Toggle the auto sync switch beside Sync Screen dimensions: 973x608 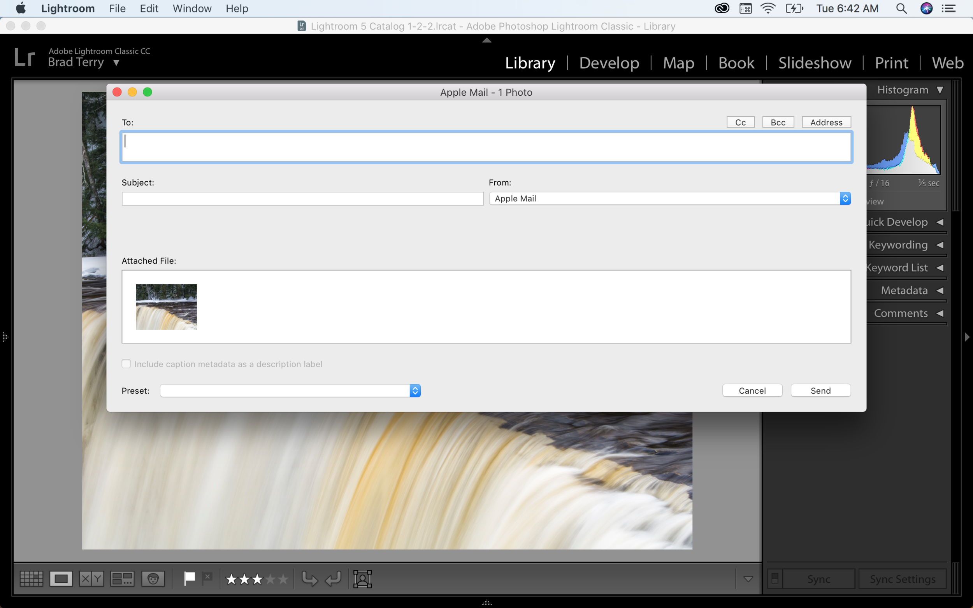[x=775, y=579]
